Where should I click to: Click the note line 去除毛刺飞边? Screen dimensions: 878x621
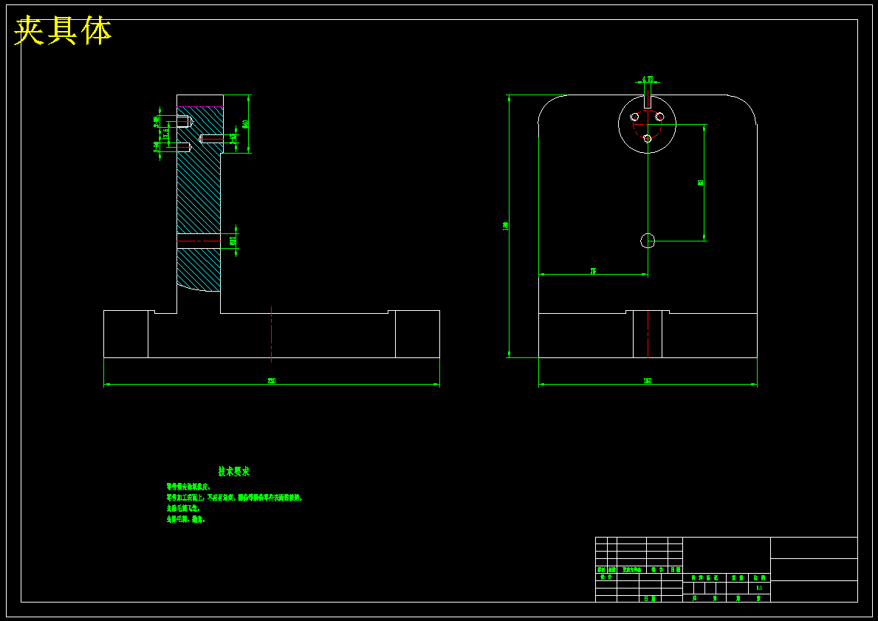[182, 509]
